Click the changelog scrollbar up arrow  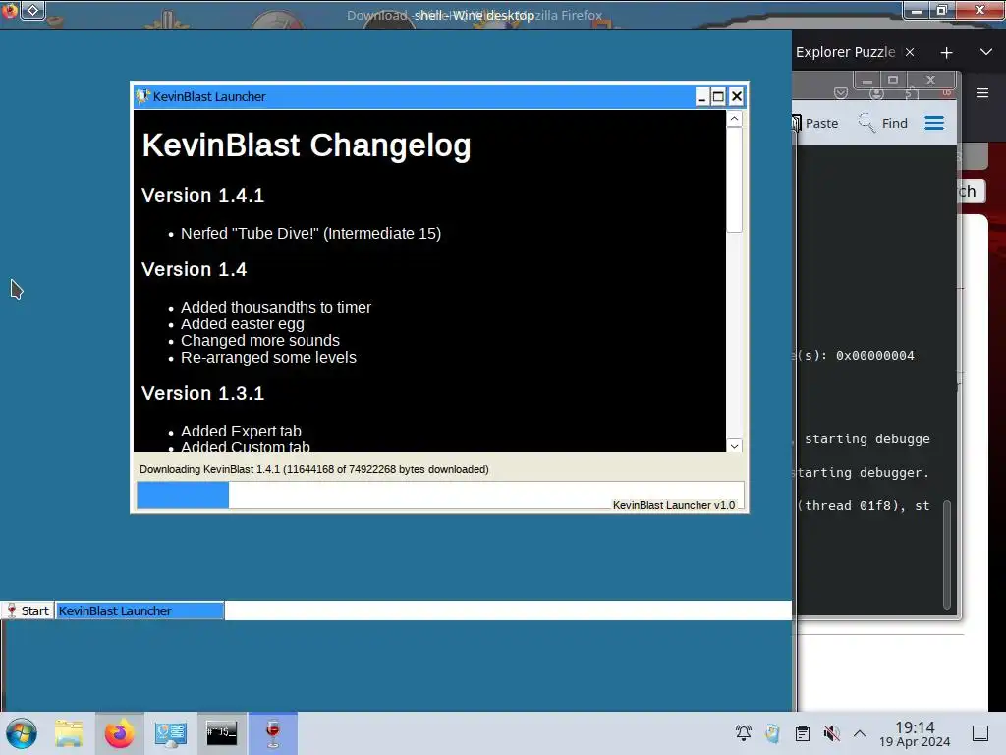coord(735,119)
